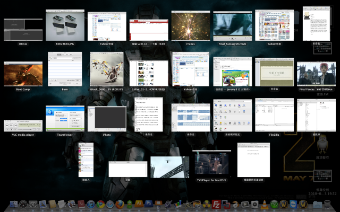Launch TextEdit from the Dock
This screenshot has height=212, width=340.
coord(62,204)
